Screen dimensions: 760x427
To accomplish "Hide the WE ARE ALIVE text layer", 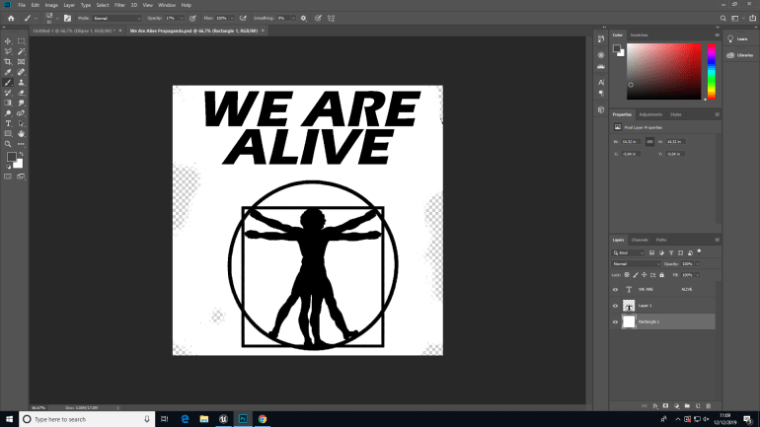I will [x=615, y=290].
